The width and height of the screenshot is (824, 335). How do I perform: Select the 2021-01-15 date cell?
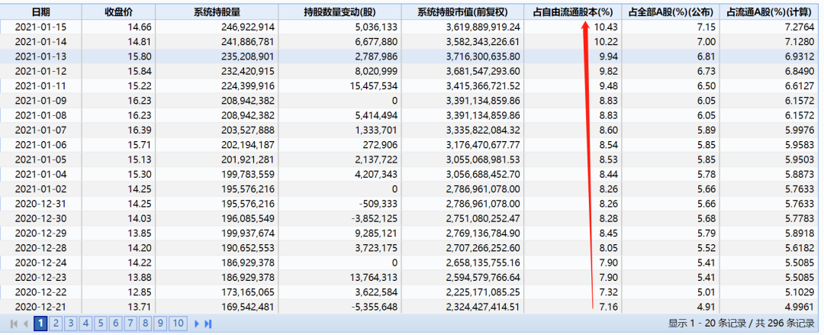pos(41,27)
